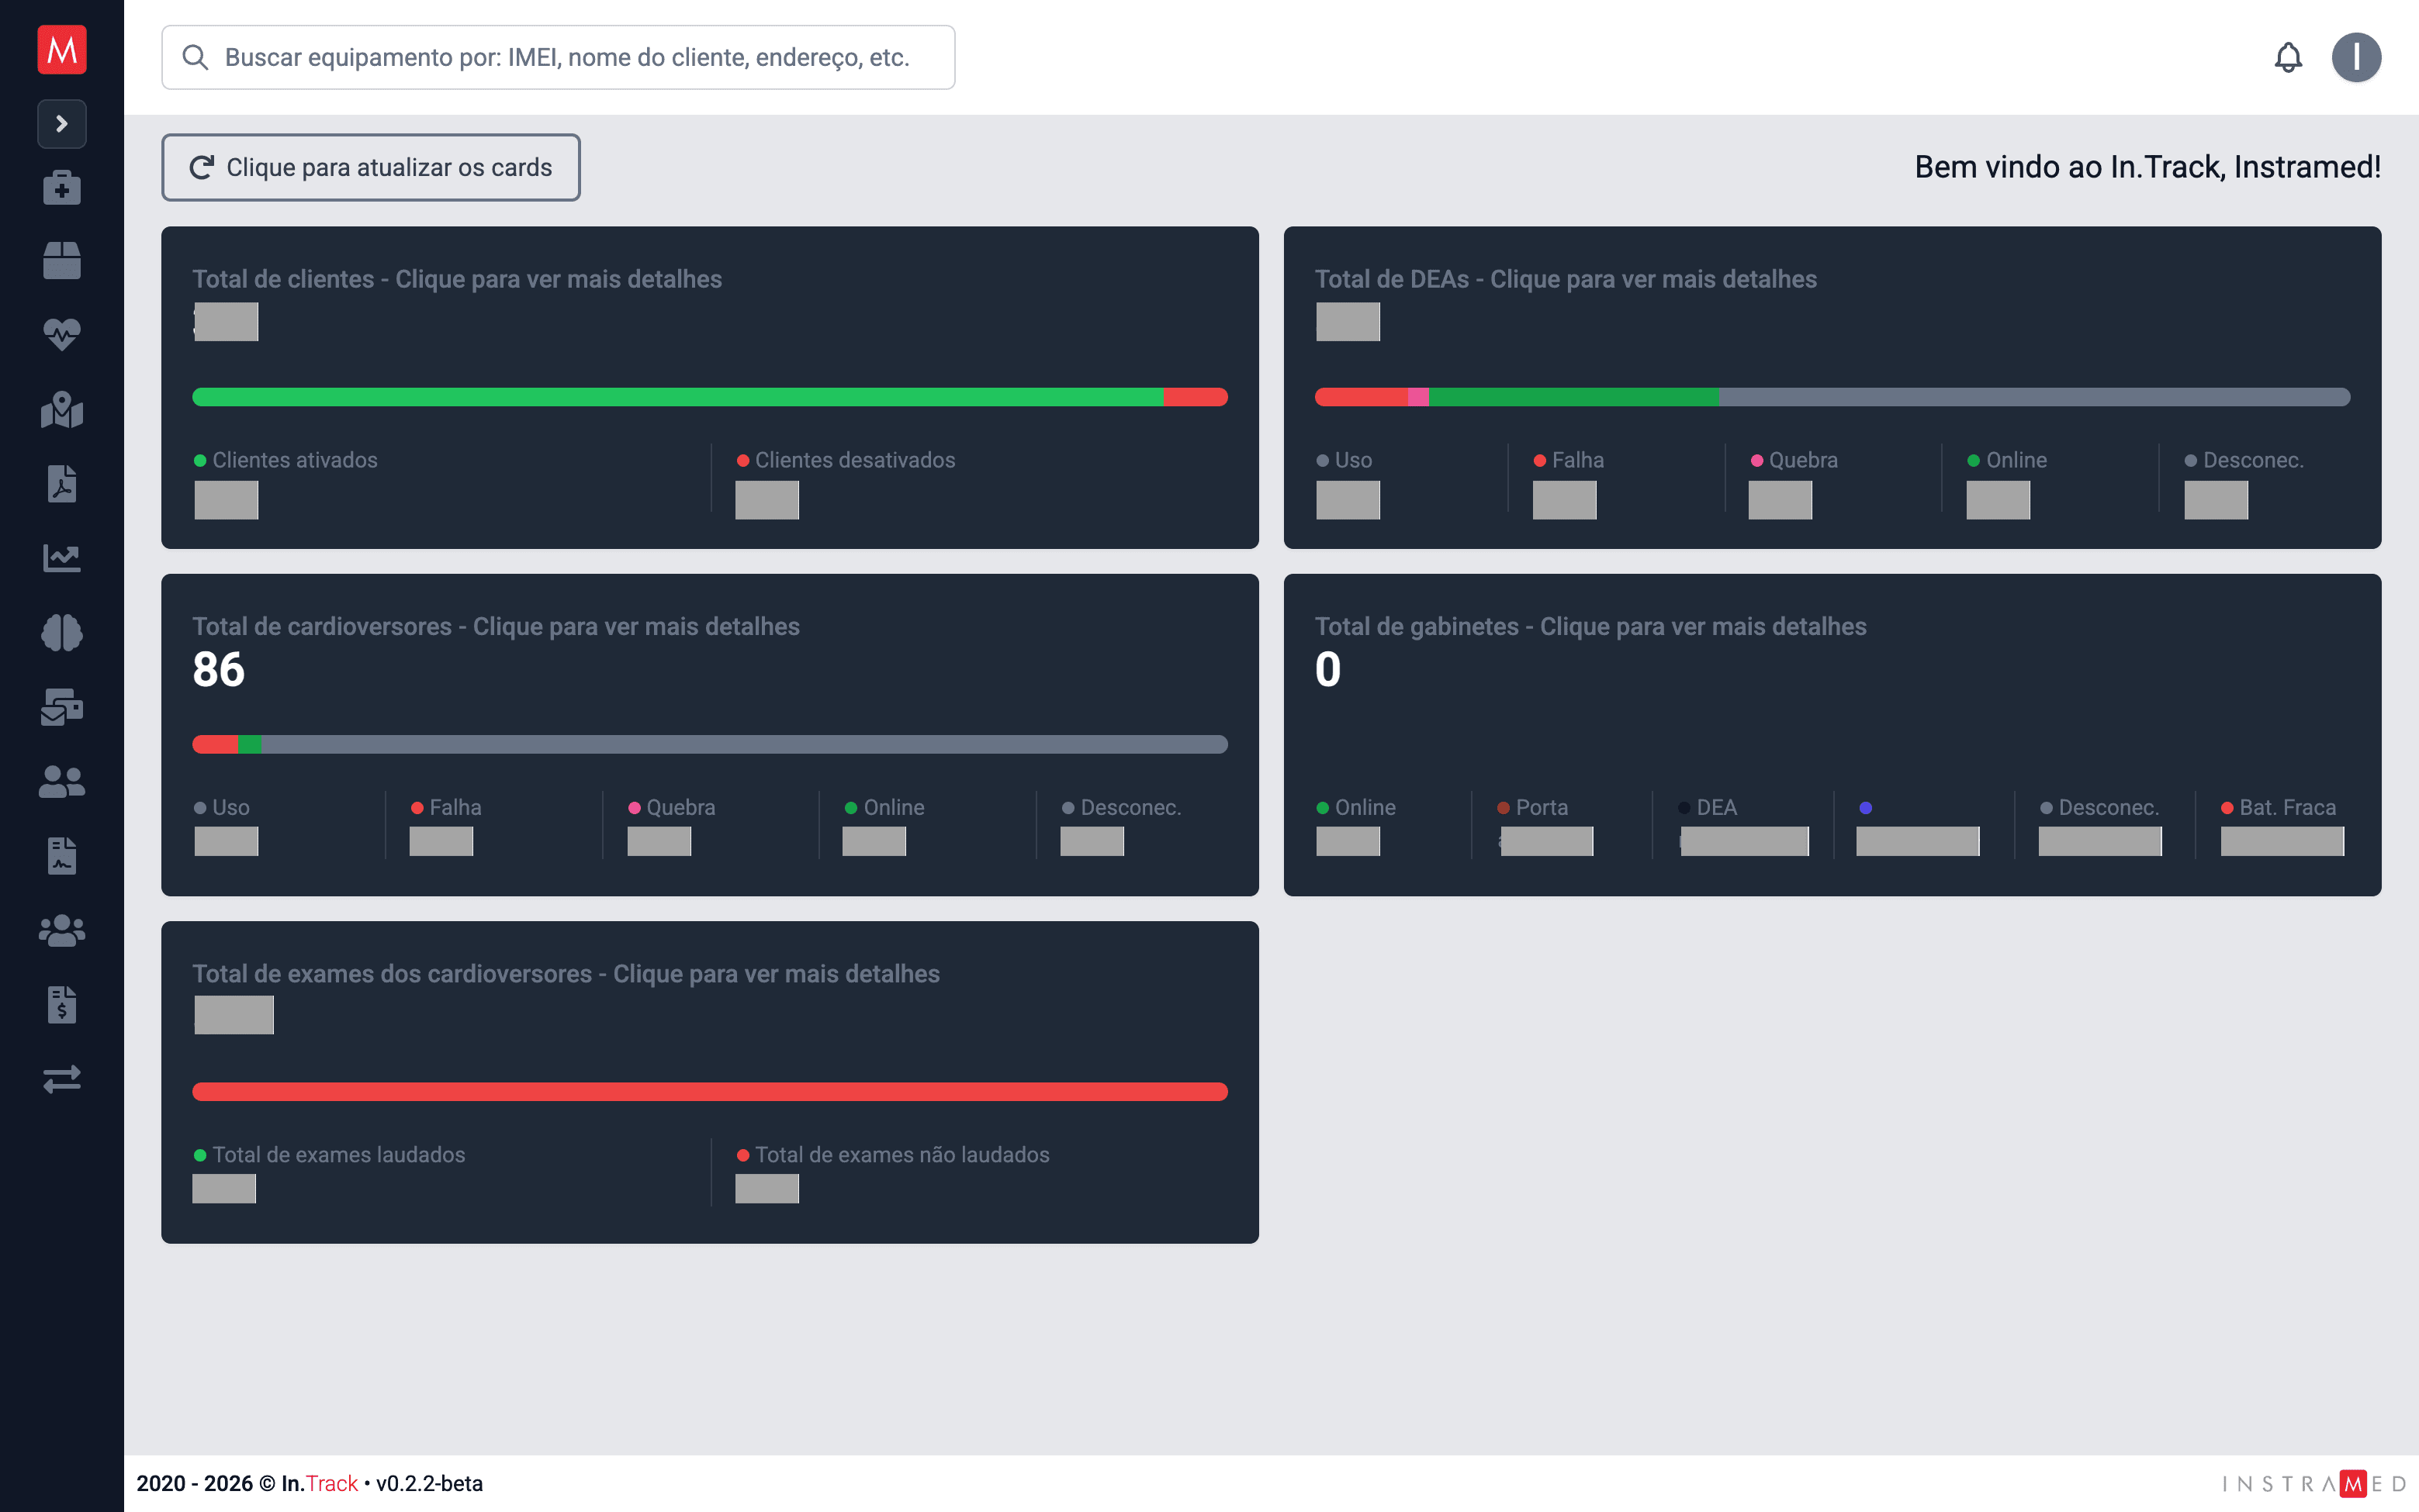Open the transfer arrows sidebar icon

[x=62, y=1079]
